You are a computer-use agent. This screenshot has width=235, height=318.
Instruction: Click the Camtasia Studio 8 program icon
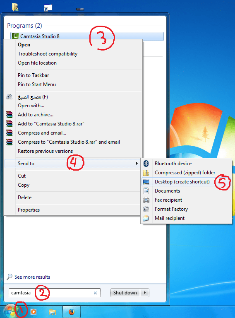coord(15,36)
